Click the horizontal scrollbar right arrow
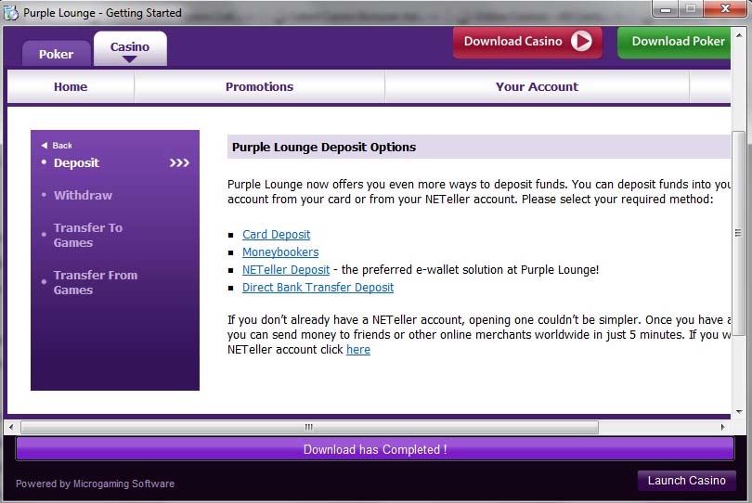This screenshot has width=752, height=503. [723, 427]
